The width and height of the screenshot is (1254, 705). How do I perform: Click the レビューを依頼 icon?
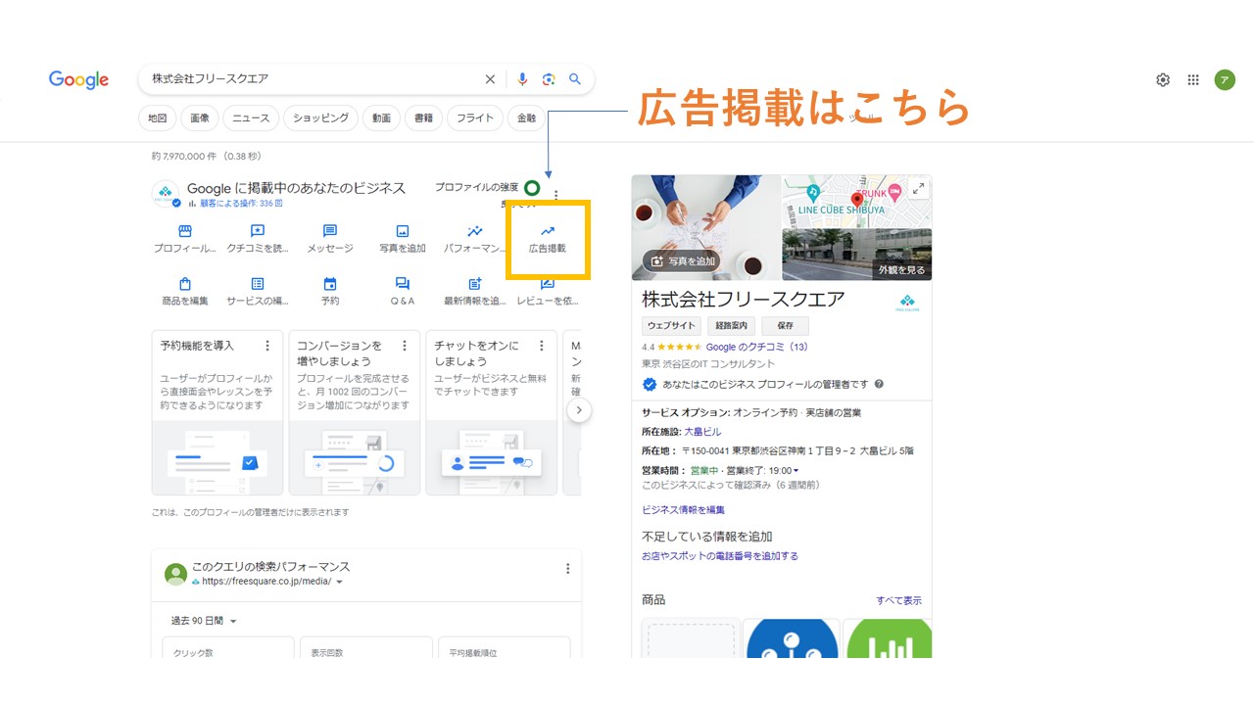point(548,284)
